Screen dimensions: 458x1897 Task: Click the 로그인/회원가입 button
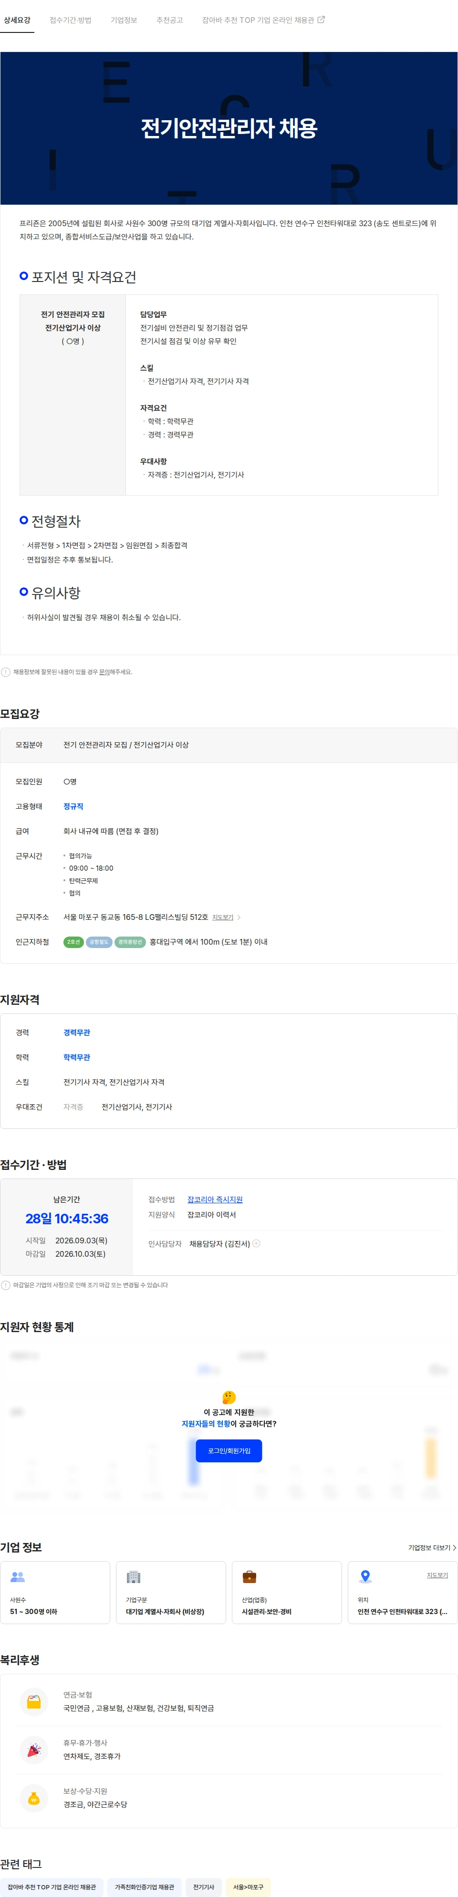(229, 1451)
